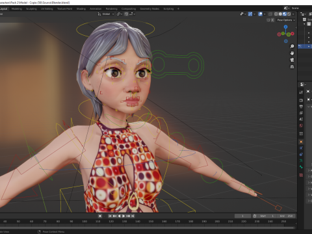Viewport: 312px width, 234px height.
Task: Switch to the Sculpting workspace tab
Action: point(31,9)
